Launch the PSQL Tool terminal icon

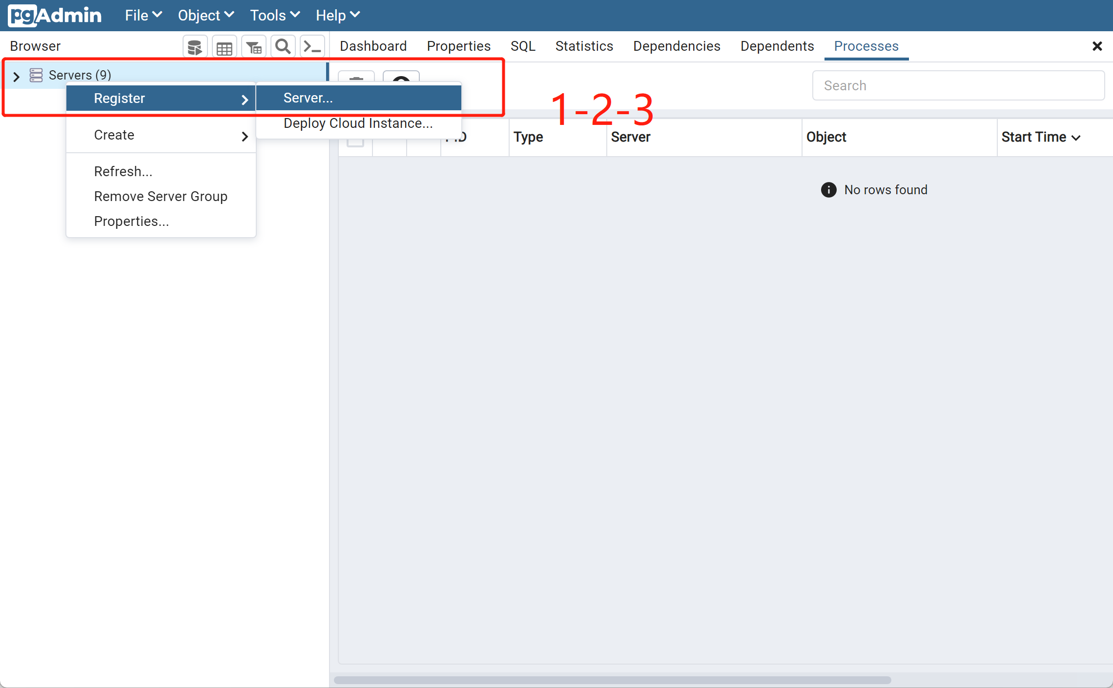point(312,47)
